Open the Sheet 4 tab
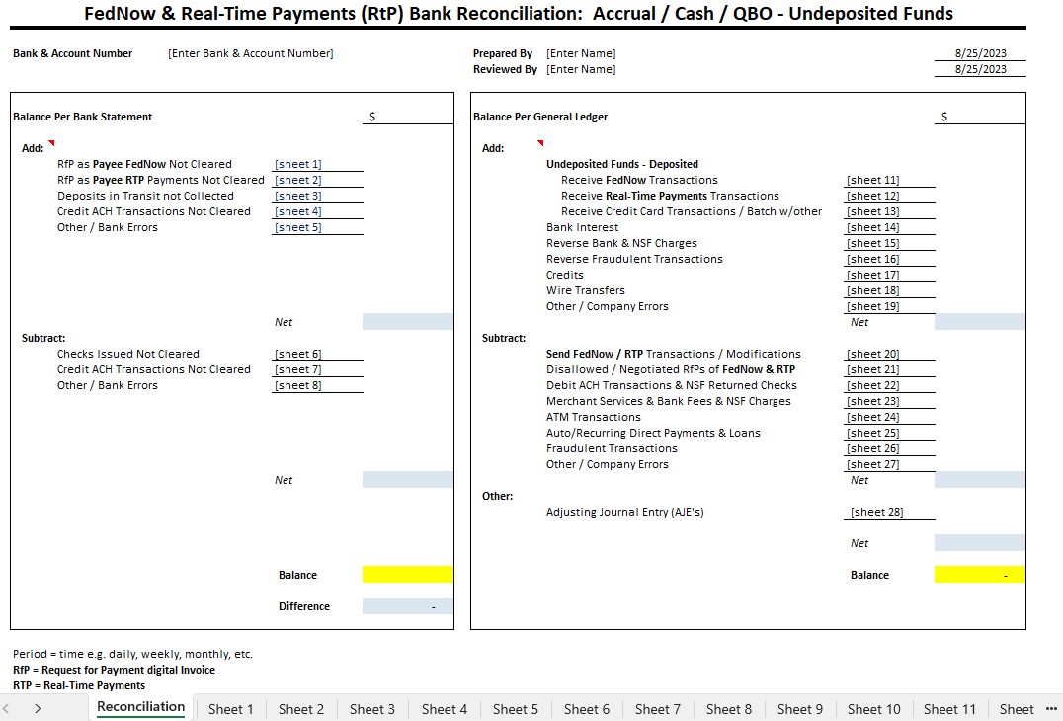This screenshot has height=721, width=1063. coord(444,709)
